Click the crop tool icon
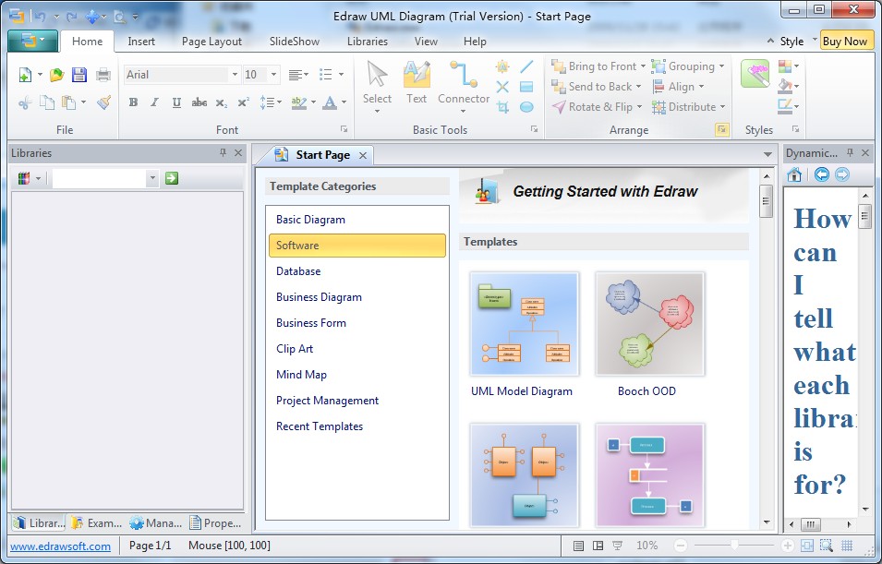Viewport: 882px width, 564px height. 502,107
